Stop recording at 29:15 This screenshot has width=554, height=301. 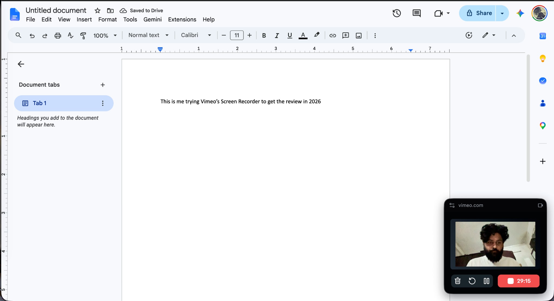tap(519, 281)
